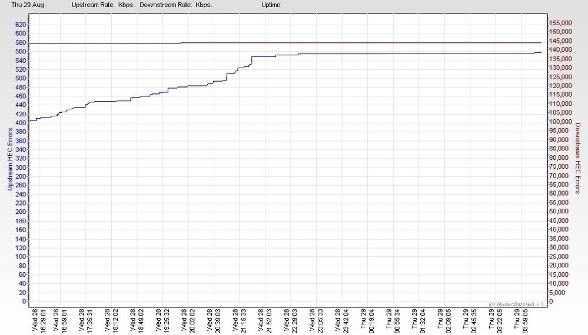Click upstream axis value 280
Screen dimensions: 588x335
tap(21, 176)
